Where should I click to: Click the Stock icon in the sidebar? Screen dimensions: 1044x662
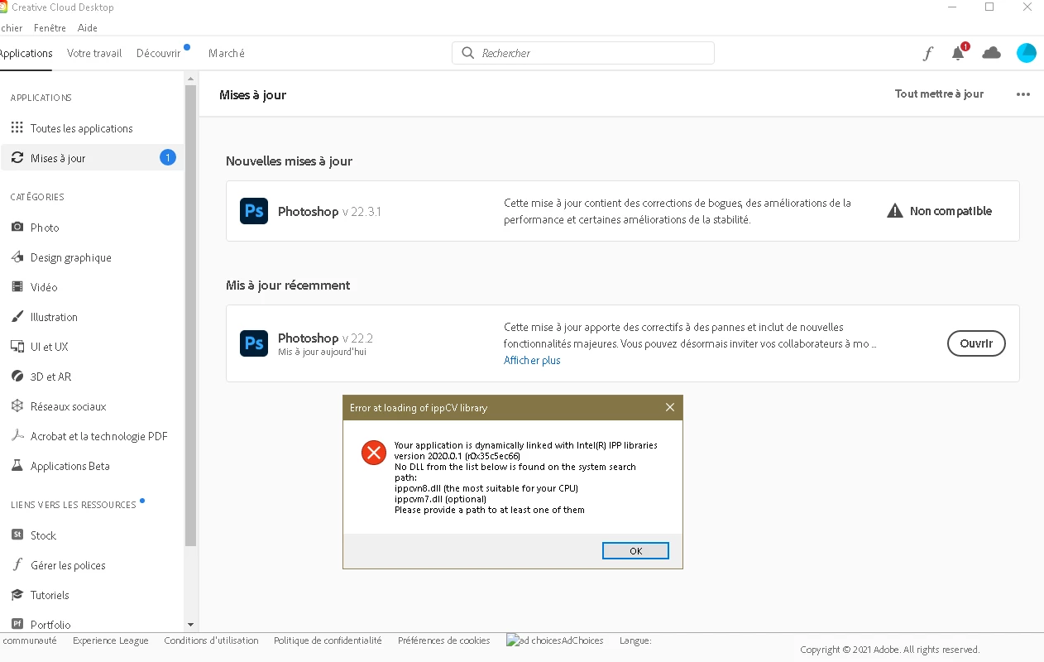click(x=17, y=535)
